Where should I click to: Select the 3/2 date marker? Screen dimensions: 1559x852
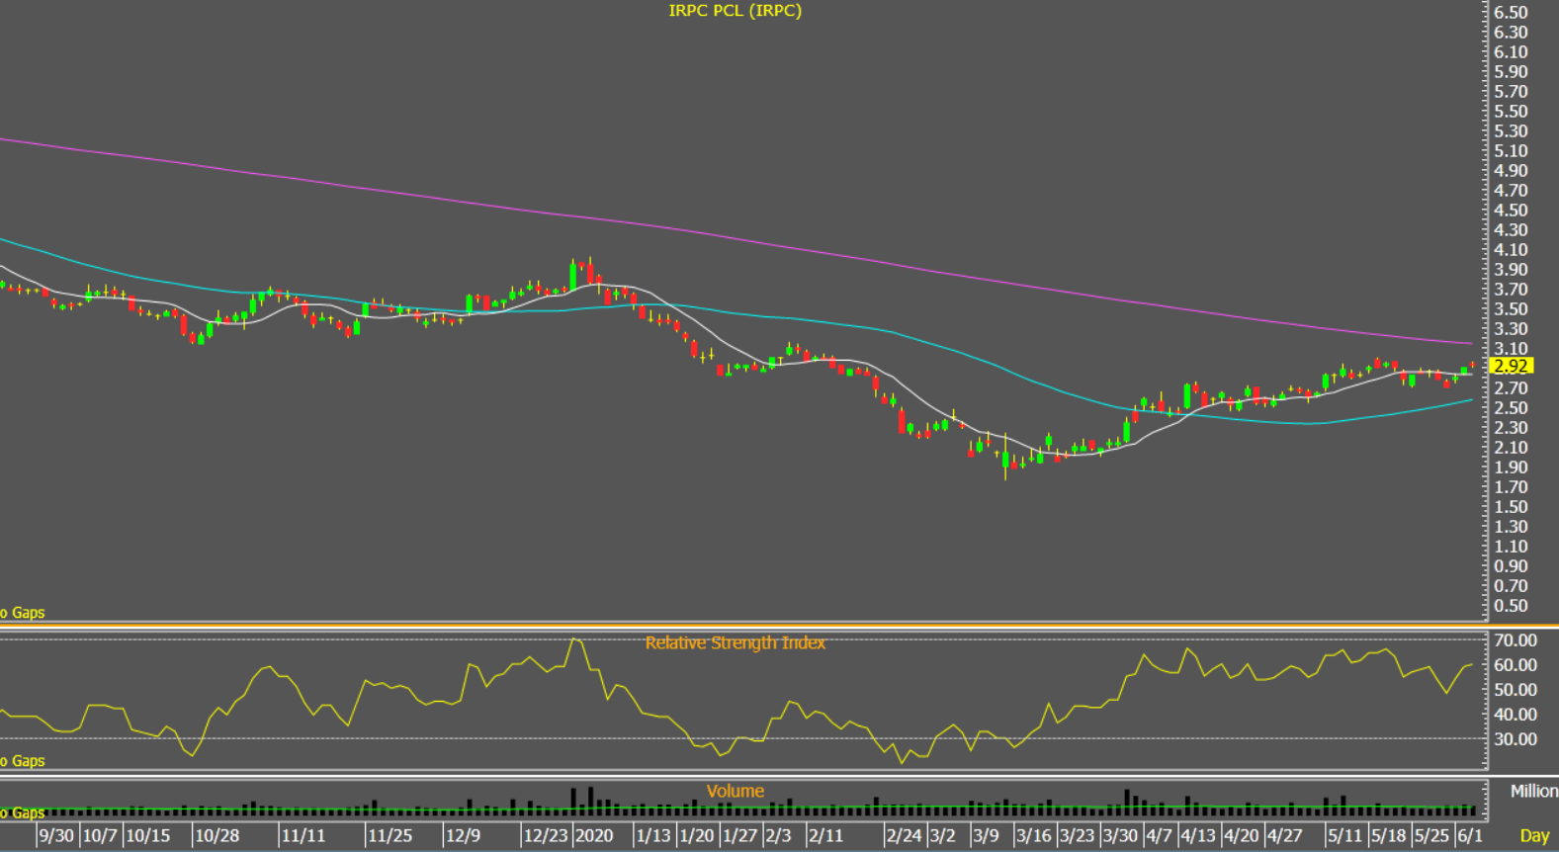(942, 836)
